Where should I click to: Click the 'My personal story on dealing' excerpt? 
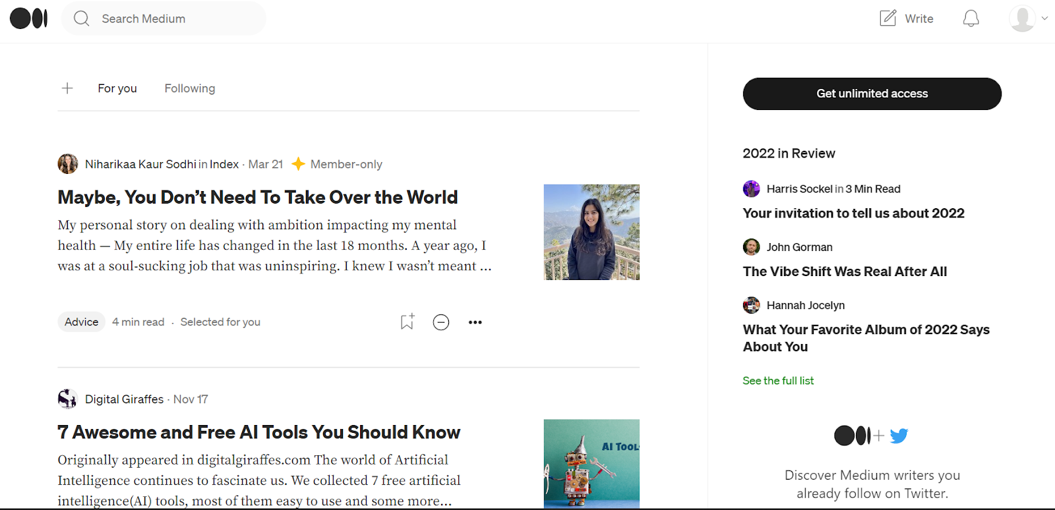pos(274,245)
